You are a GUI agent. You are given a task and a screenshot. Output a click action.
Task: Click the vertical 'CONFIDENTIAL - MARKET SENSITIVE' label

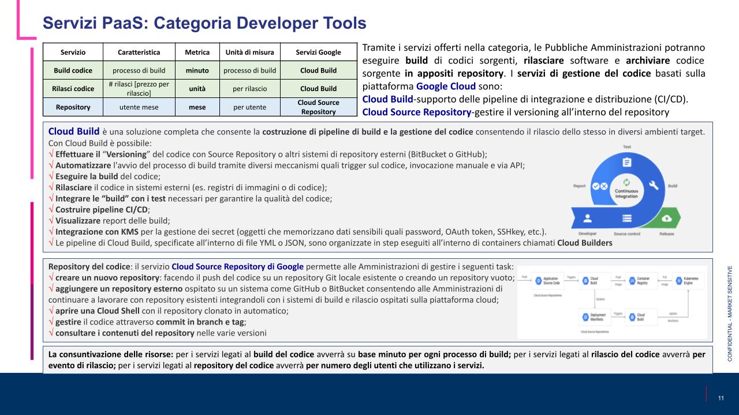[x=730, y=313]
